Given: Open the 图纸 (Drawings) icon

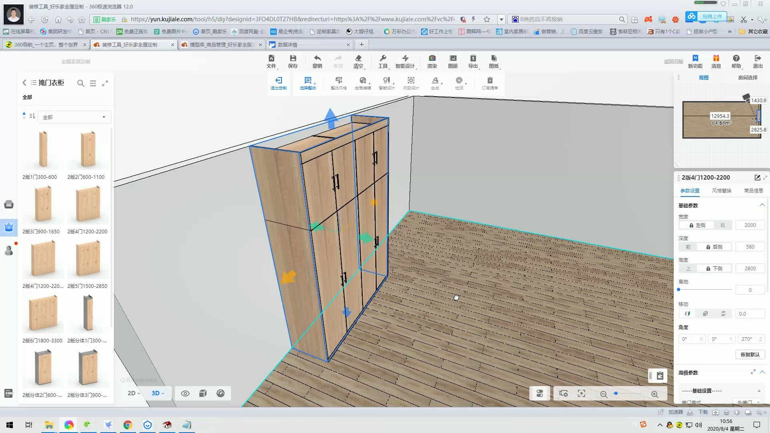Looking at the screenshot, I should tap(494, 62).
